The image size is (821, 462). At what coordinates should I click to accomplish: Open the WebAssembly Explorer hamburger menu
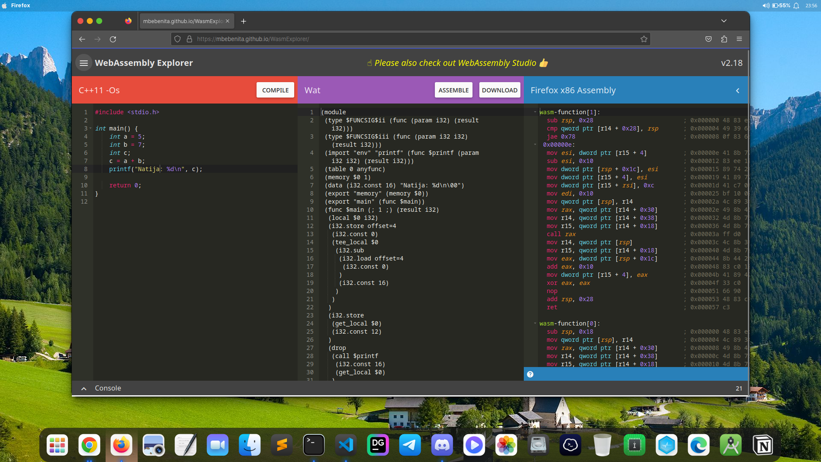pyautogui.click(x=84, y=63)
